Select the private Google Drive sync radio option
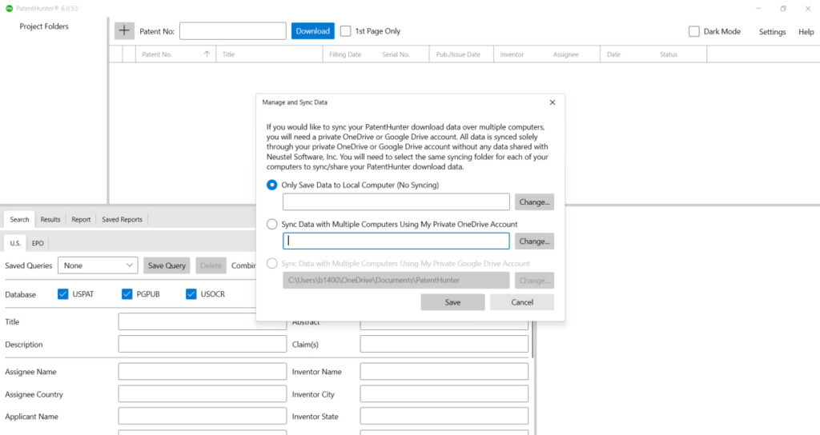 pyautogui.click(x=272, y=263)
